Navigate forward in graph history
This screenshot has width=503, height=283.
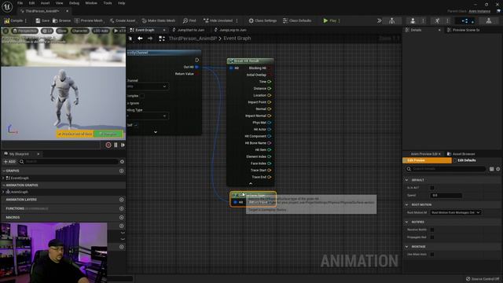pyautogui.click(x=150, y=39)
